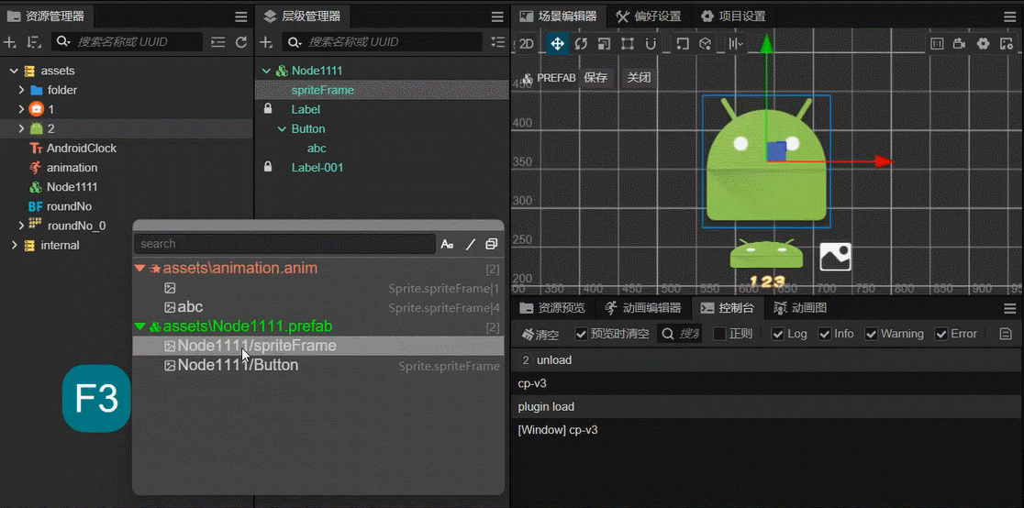Click the expand/collapse all icon in Hierarchy panel
This screenshot has height=508, width=1024.
coord(497,42)
